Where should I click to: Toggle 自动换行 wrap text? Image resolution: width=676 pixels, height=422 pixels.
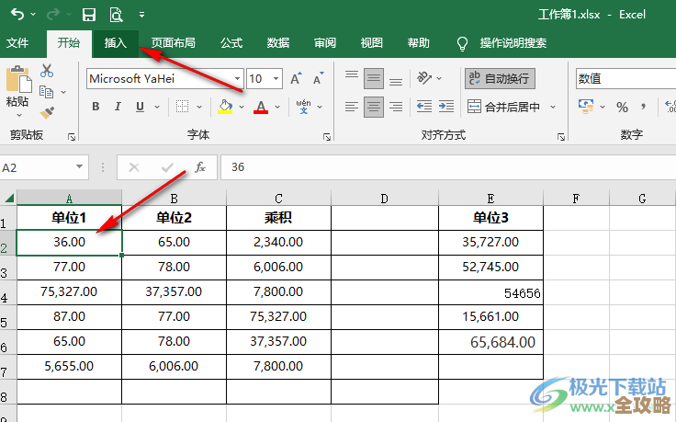pos(500,78)
